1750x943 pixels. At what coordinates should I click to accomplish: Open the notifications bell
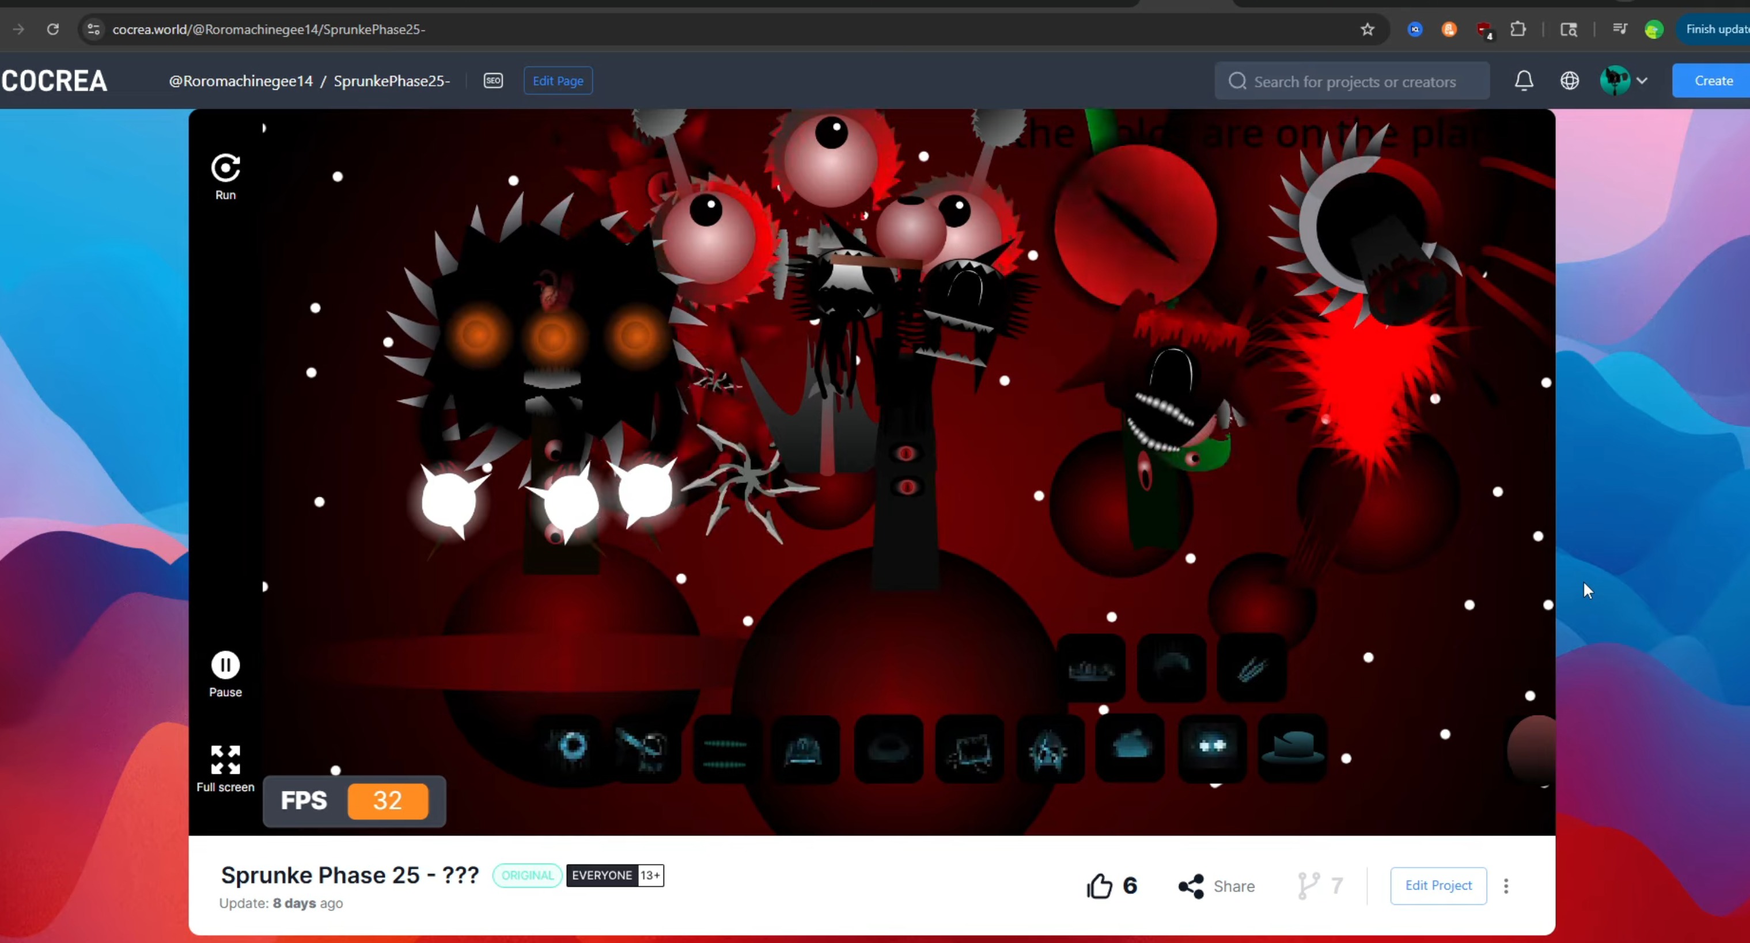pyautogui.click(x=1524, y=81)
